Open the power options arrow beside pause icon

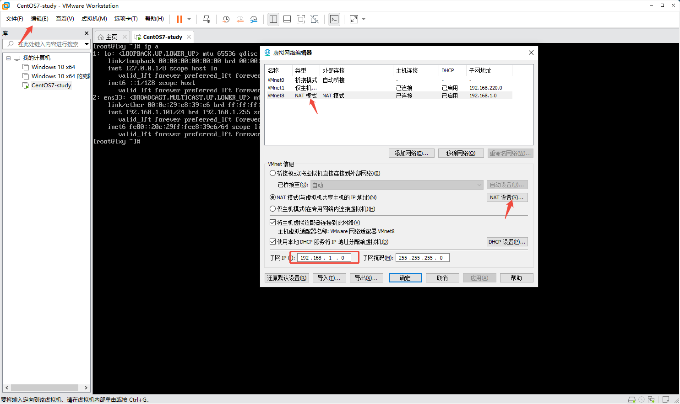point(189,19)
